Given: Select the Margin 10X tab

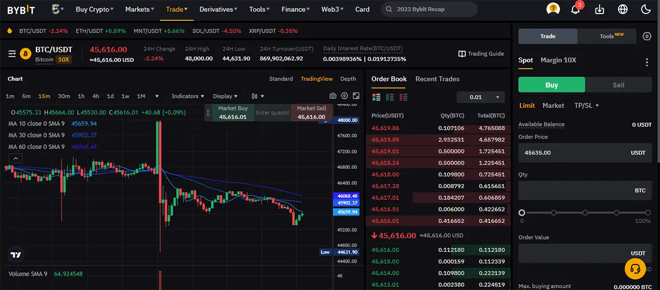Looking at the screenshot, I should pos(558,60).
